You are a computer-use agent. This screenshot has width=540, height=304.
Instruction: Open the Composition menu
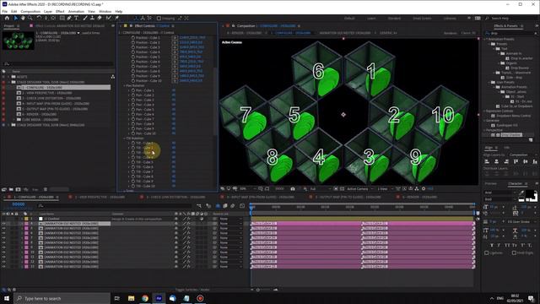point(30,11)
